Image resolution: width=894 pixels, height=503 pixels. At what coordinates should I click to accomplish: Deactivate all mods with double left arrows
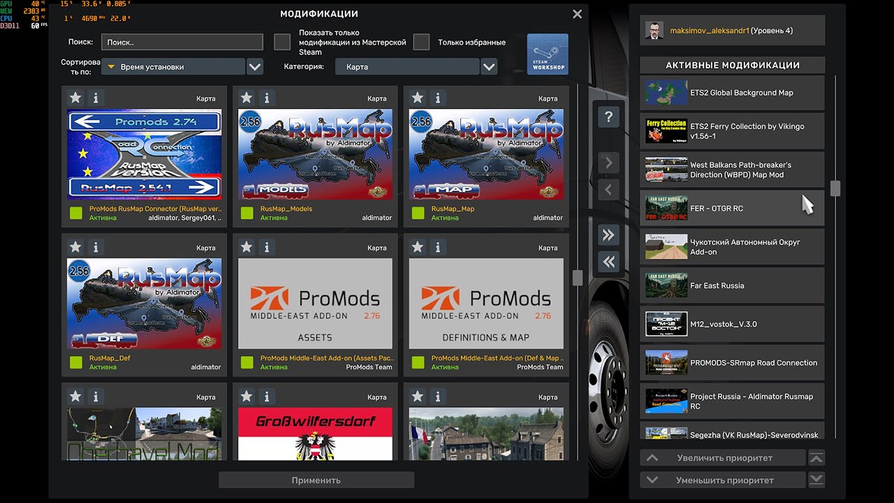click(608, 262)
